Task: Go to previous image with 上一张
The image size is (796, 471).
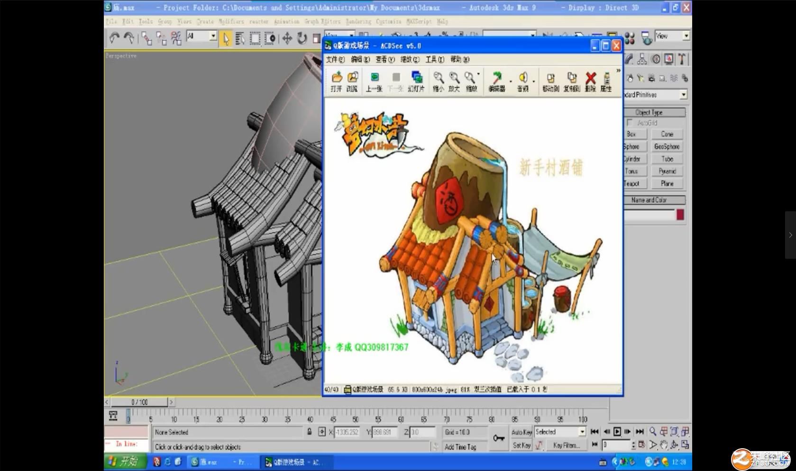Action: [x=374, y=82]
